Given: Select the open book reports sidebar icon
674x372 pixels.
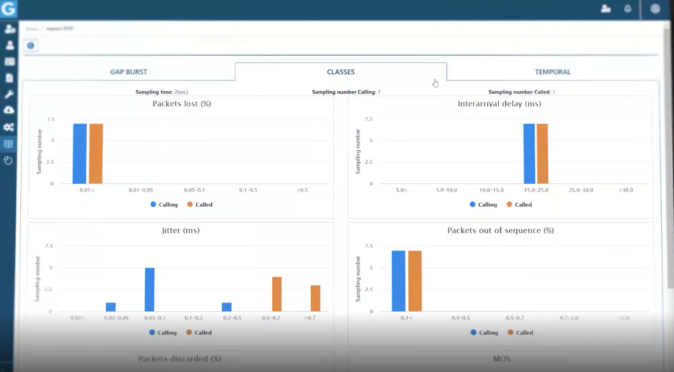Looking at the screenshot, I should pos(9,144).
